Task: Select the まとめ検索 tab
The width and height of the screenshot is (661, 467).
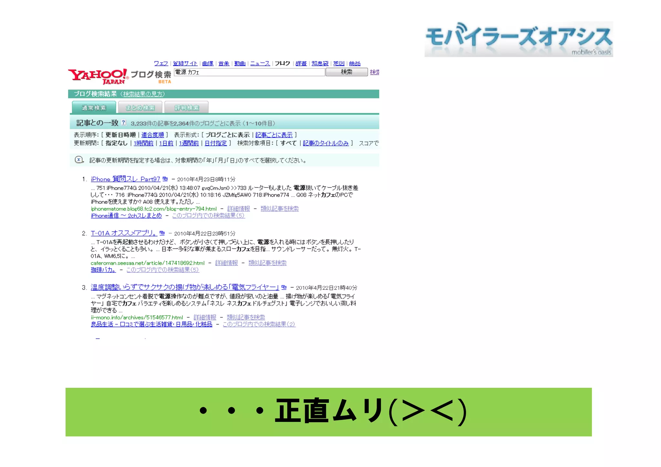Action: point(140,107)
